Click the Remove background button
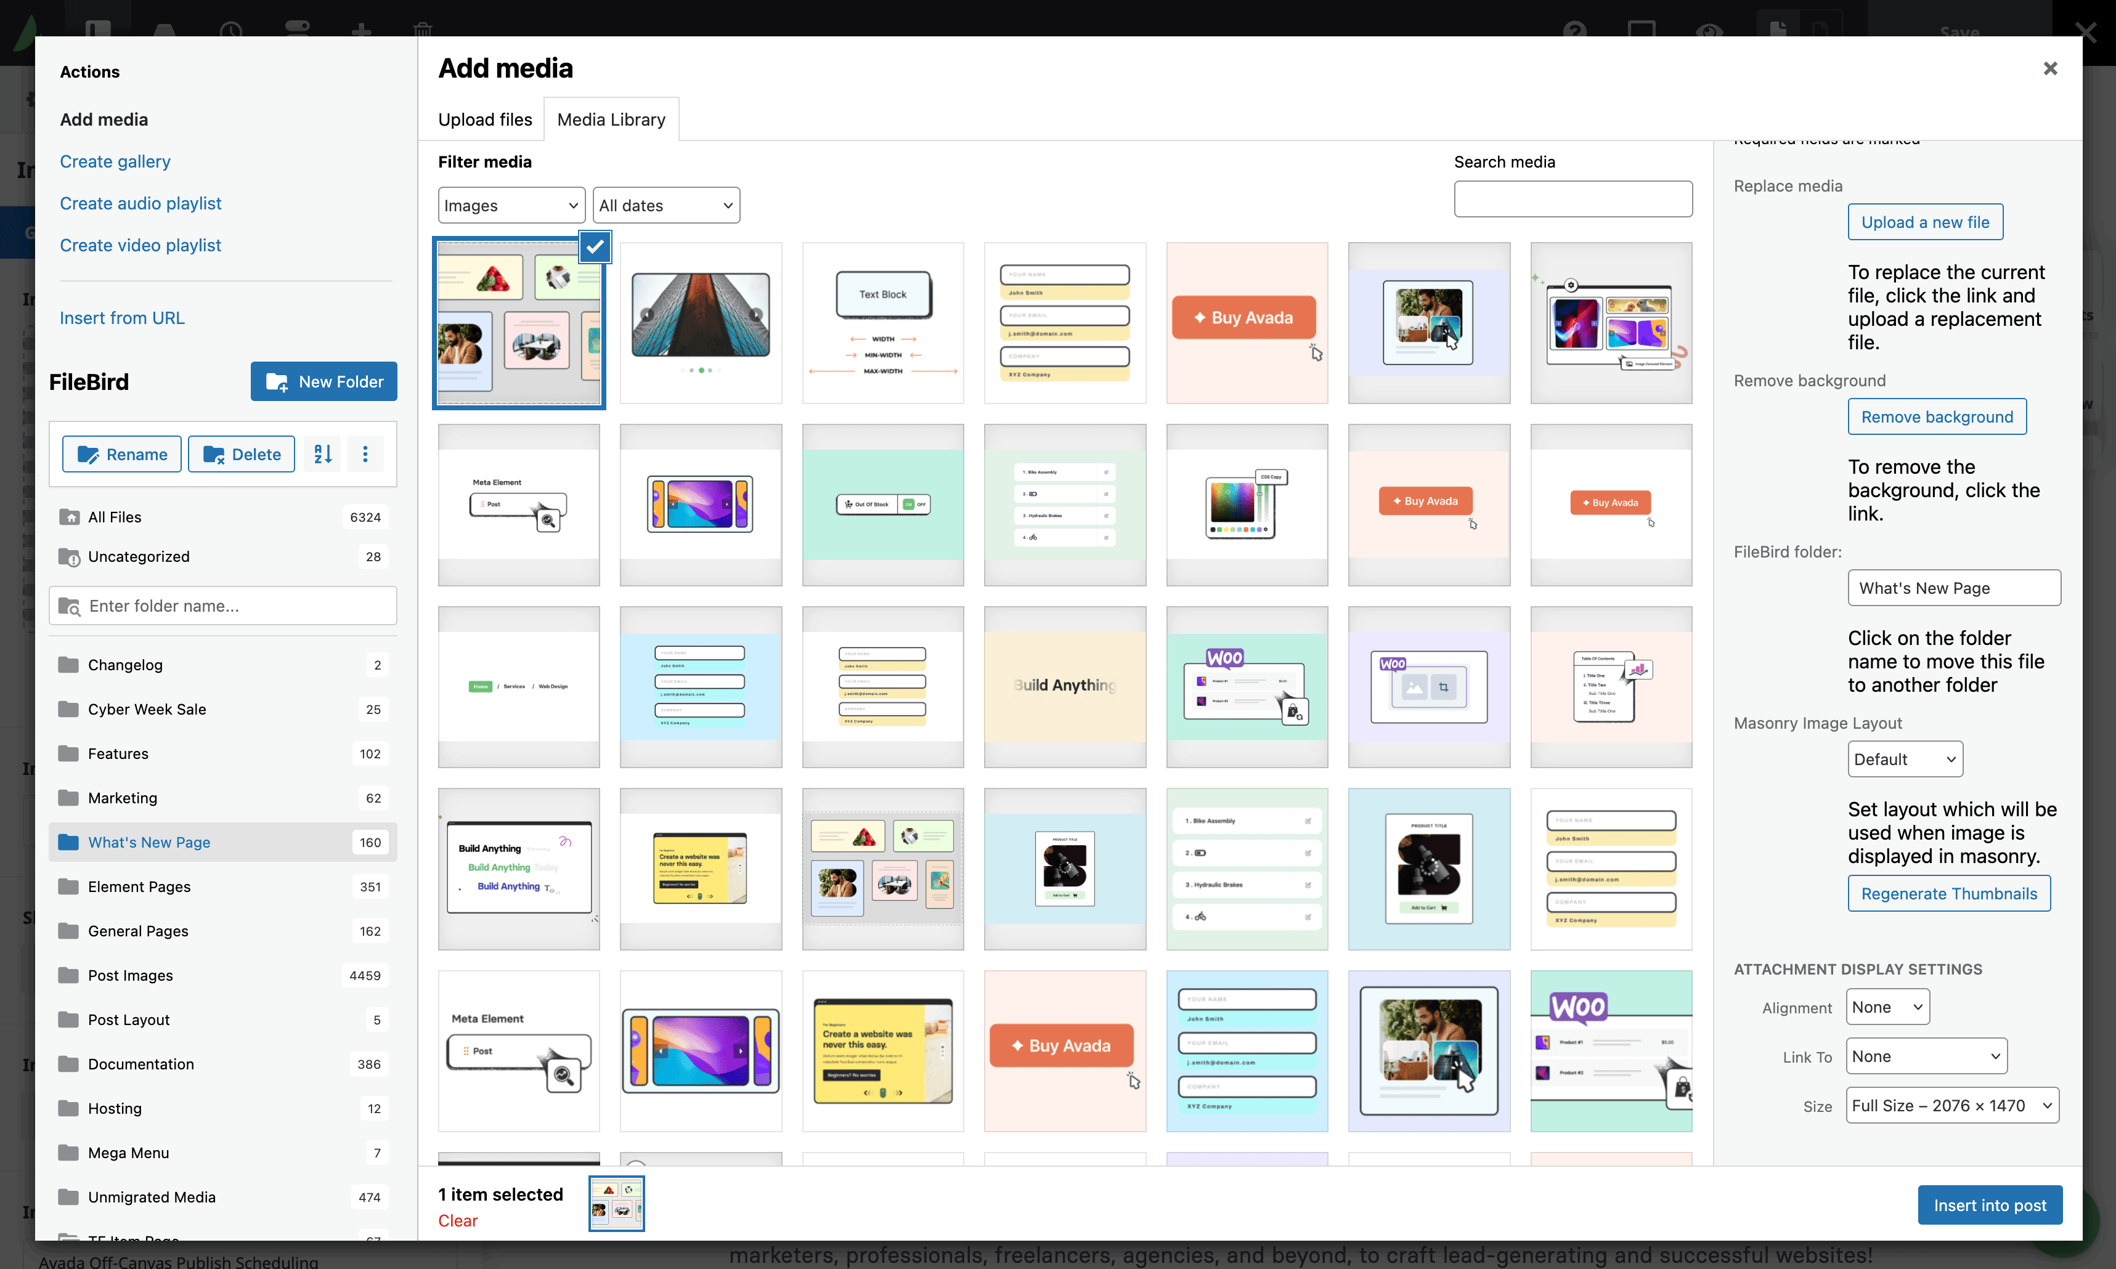The height and width of the screenshot is (1269, 2116). 1937,416
